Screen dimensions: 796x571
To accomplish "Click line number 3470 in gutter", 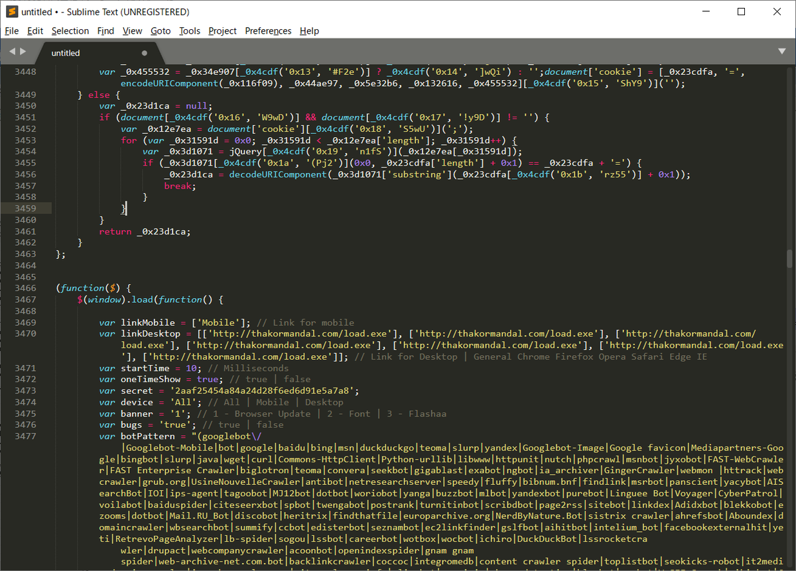I will (x=26, y=334).
